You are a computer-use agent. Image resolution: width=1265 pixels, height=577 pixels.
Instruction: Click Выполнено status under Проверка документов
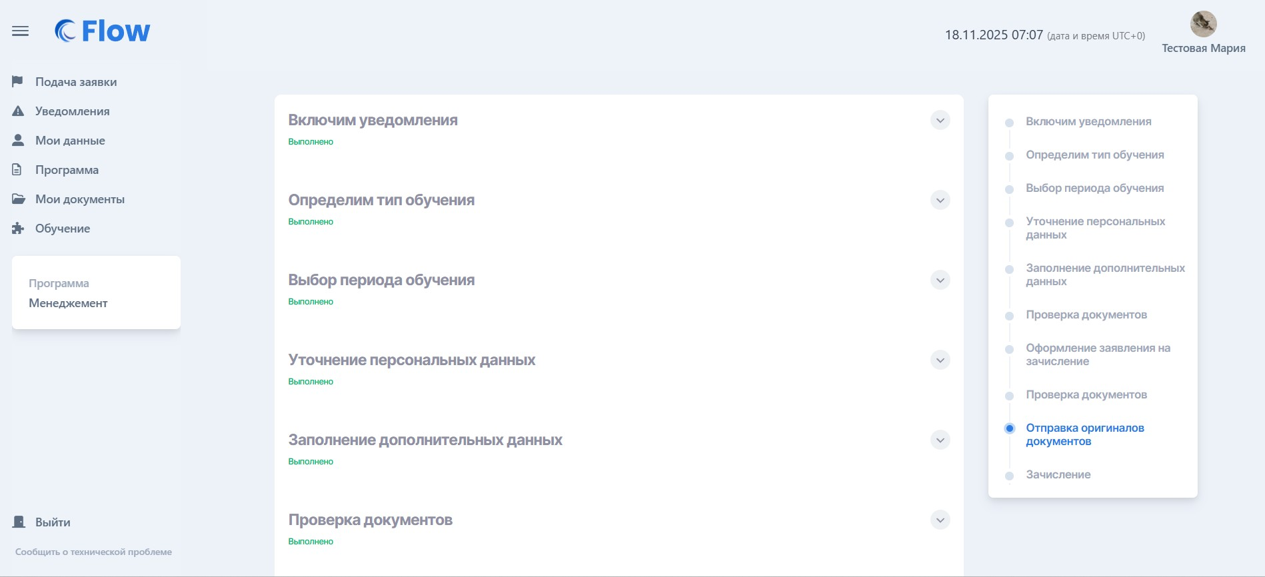point(311,542)
